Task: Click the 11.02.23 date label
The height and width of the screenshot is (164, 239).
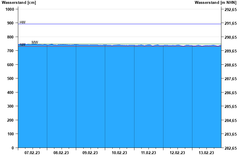Action: click(x=148, y=153)
